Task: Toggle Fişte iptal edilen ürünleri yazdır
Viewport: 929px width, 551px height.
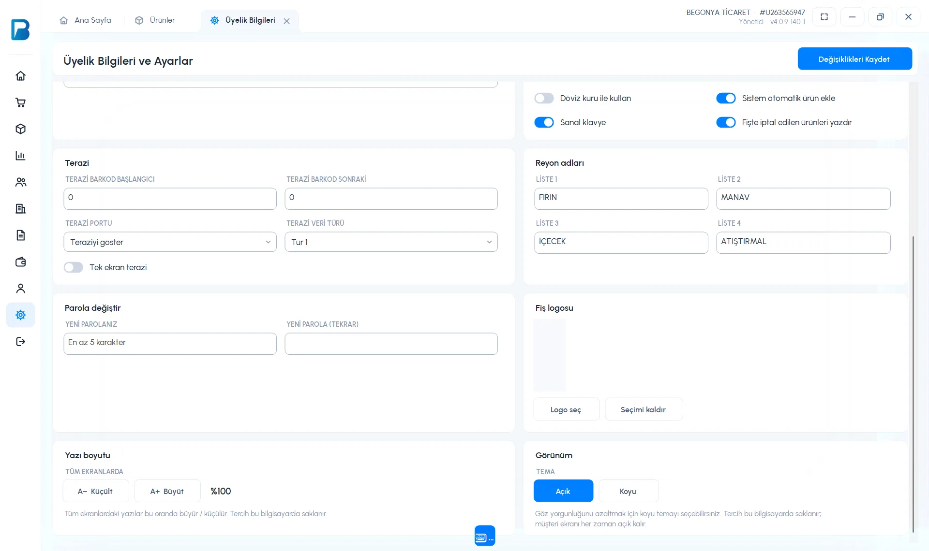Action: coord(726,122)
